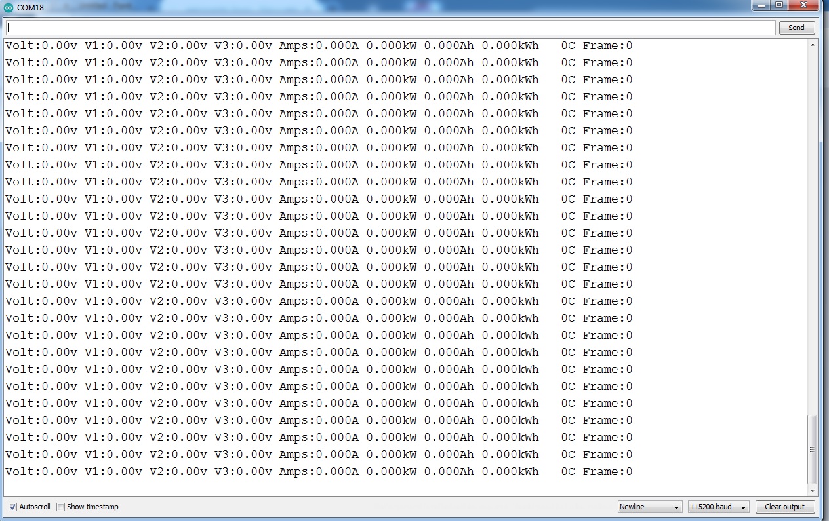Click the Arduino icon in title bar
The height and width of the screenshot is (521, 829).
point(9,7)
